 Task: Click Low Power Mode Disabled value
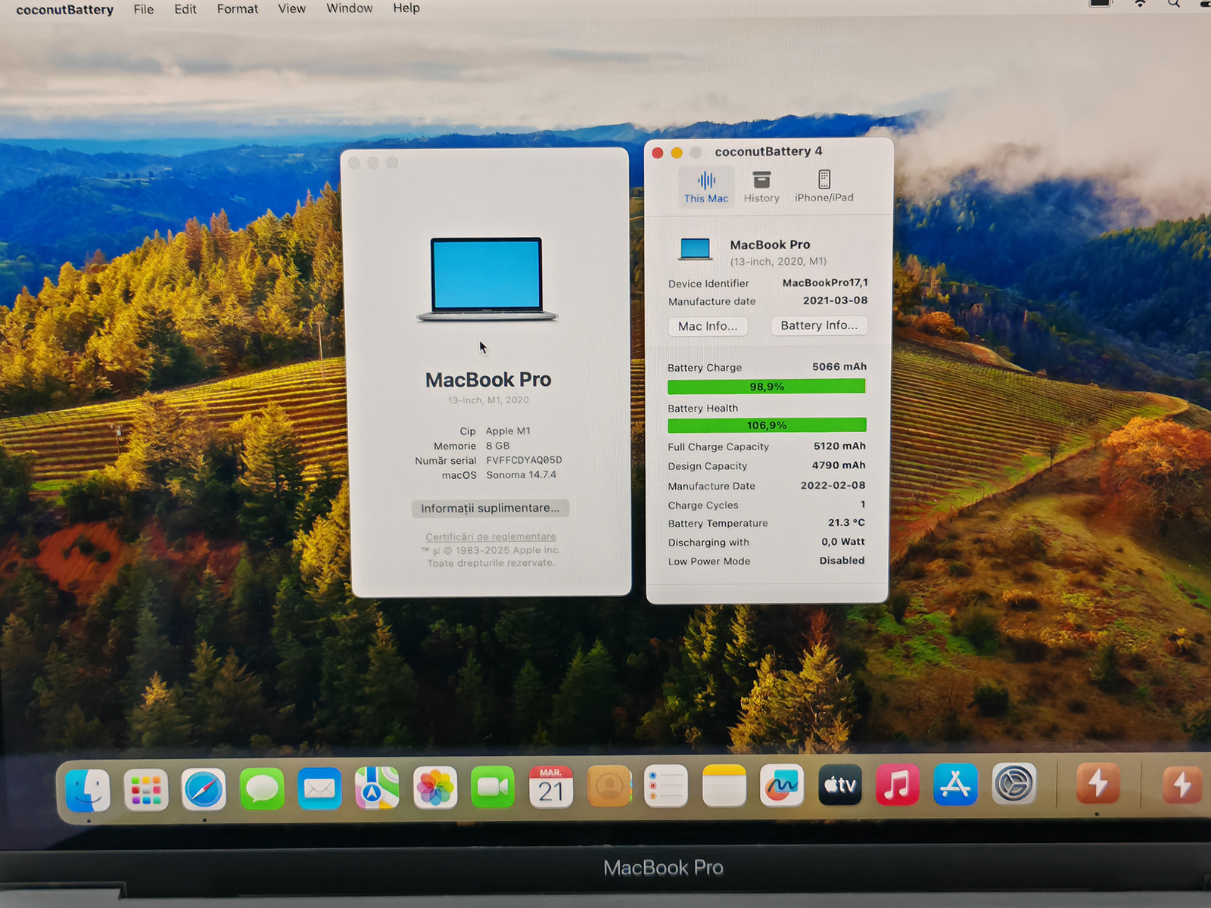842,560
